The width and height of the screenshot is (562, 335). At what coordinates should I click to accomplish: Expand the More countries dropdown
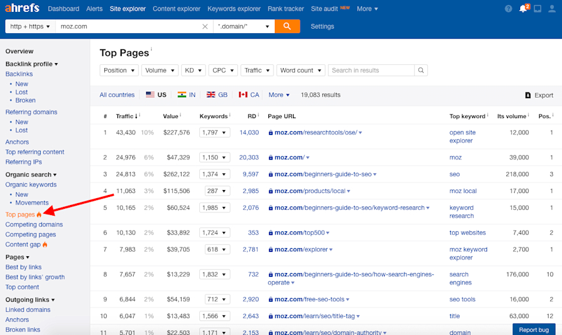click(x=279, y=95)
